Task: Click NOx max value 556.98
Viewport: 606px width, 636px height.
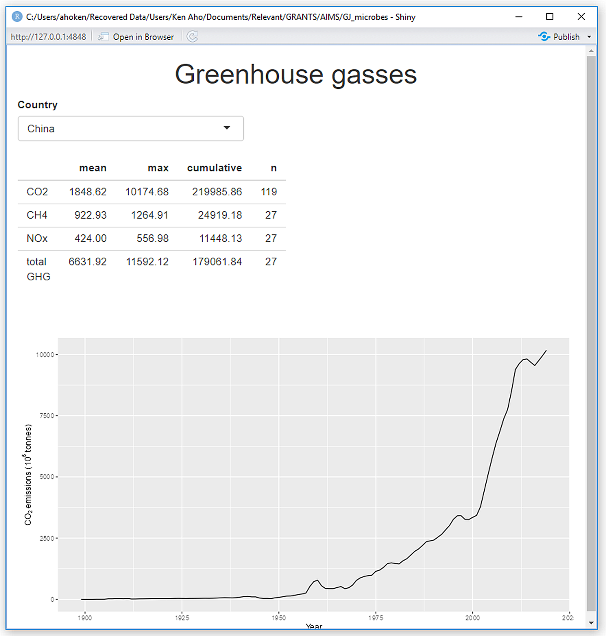Action: (x=153, y=238)
